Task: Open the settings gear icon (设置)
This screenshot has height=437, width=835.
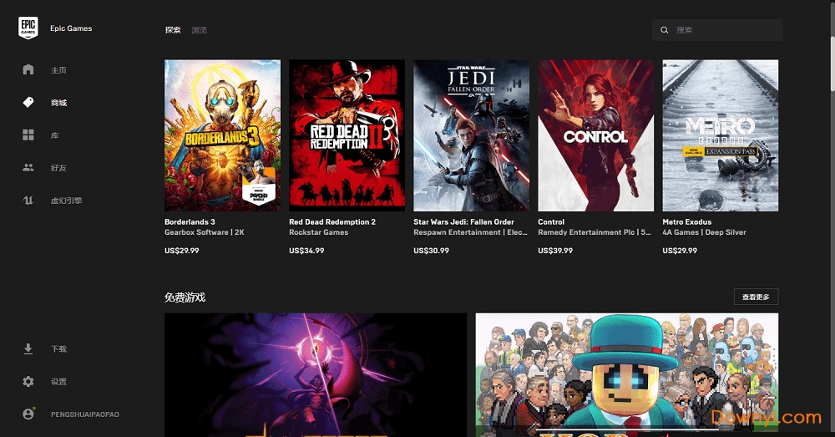Action: click(28, 382)
